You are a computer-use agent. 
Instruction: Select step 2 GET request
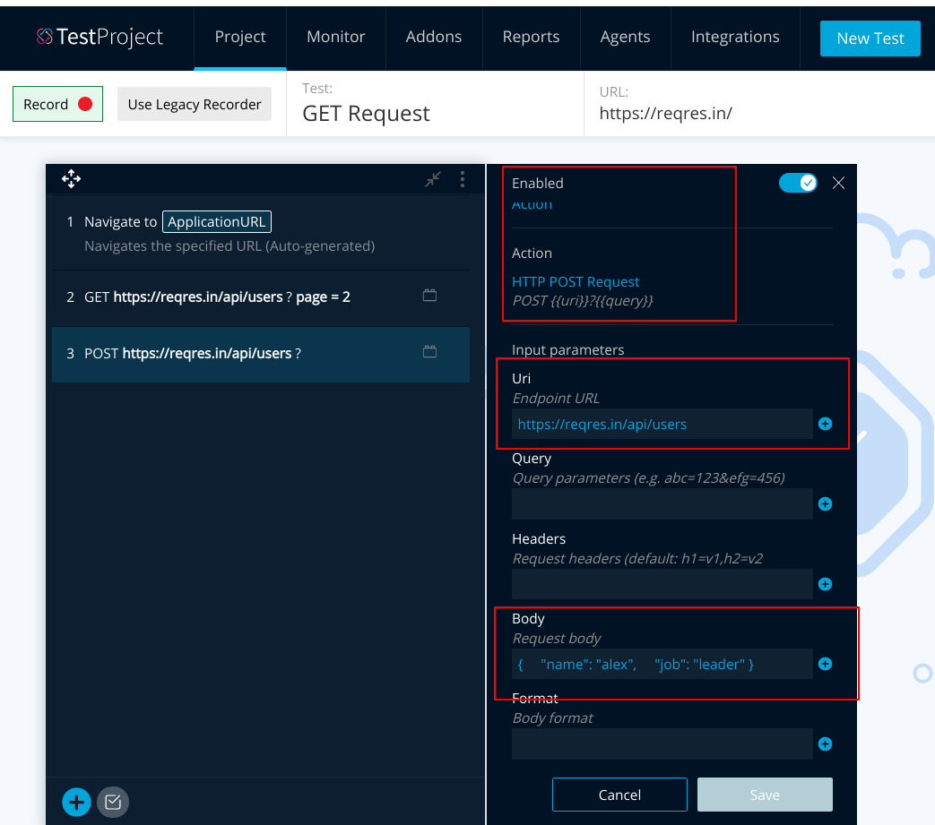pos(261,296)
